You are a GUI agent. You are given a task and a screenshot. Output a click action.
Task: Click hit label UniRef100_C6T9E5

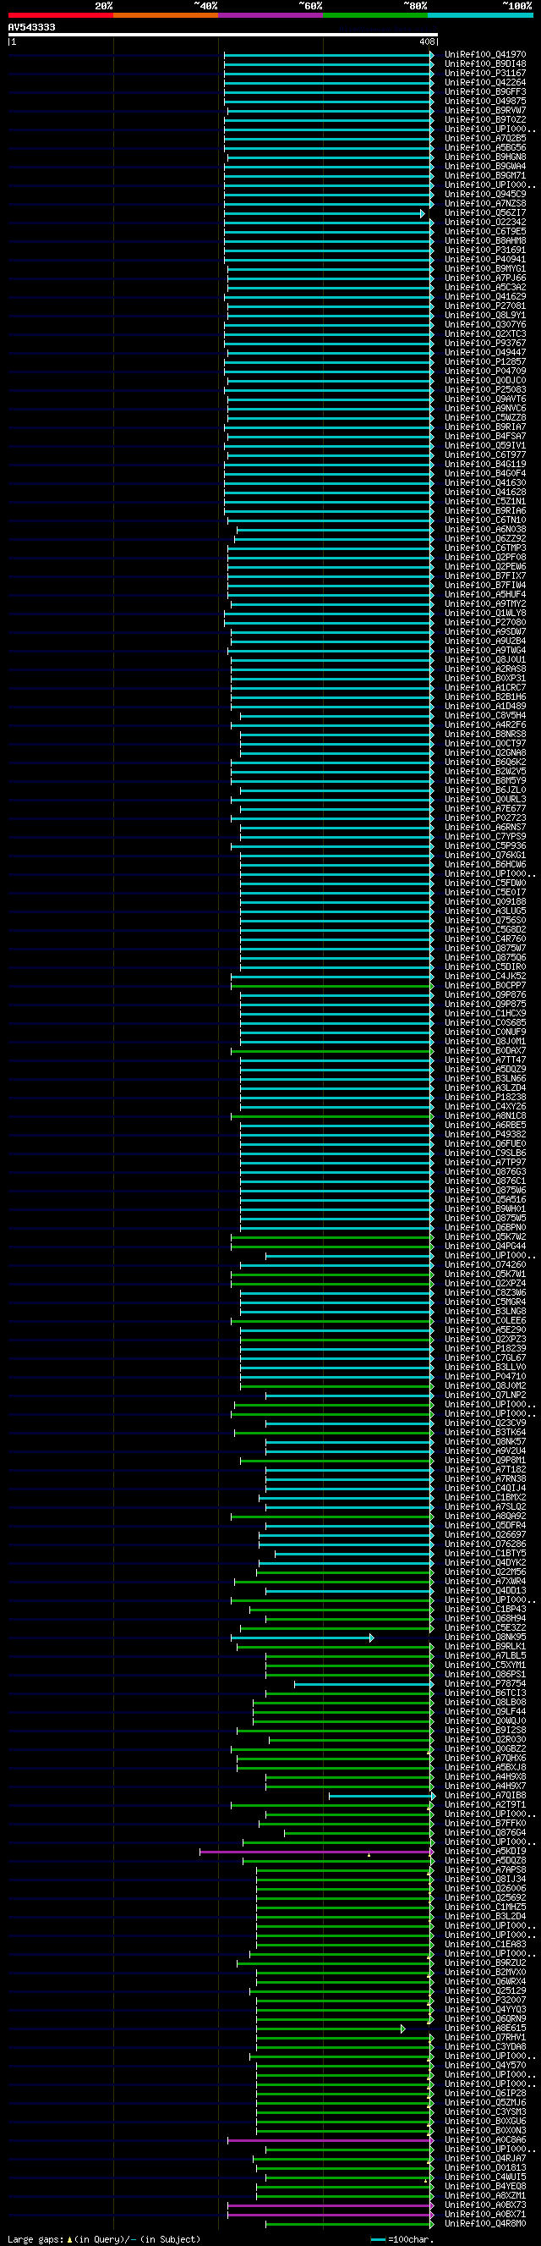[x=485, y=232]
